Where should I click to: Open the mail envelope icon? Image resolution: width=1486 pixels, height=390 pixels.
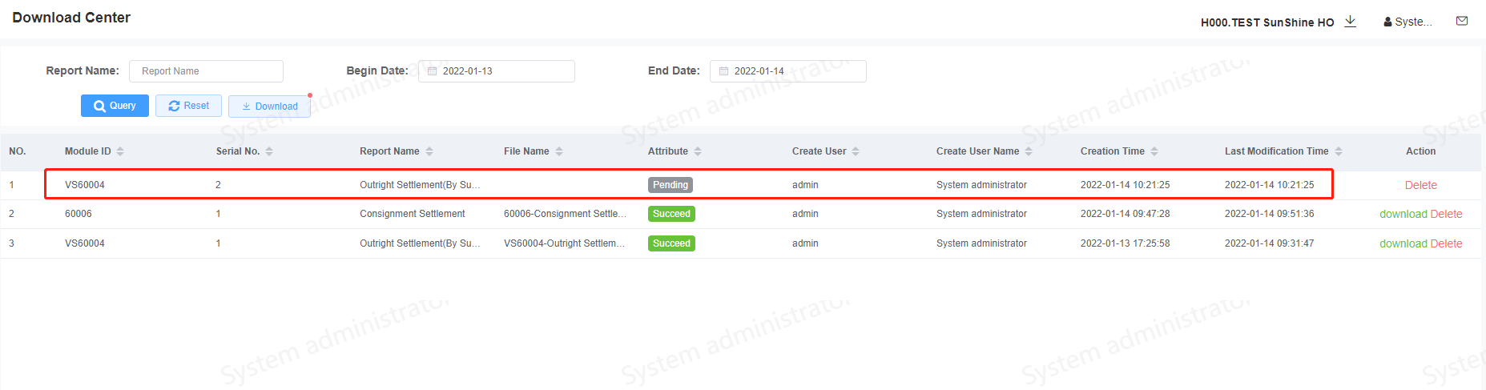click(1461, 22)
